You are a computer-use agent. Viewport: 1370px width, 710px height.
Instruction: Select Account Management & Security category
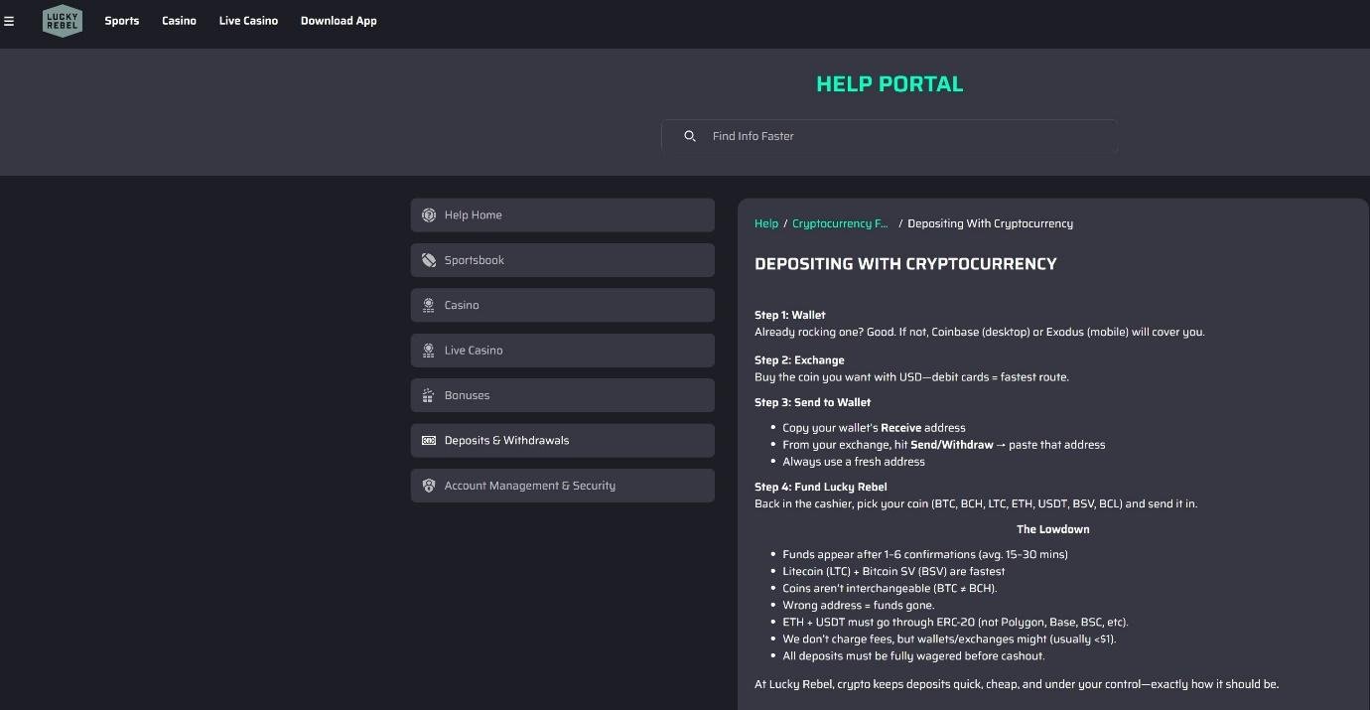(563, 486)
